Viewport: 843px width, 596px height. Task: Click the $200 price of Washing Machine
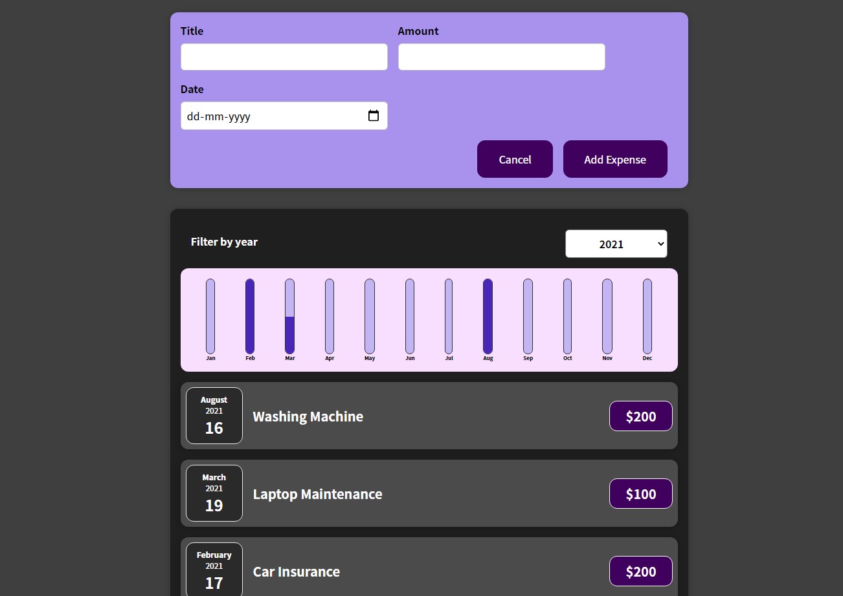[x=641, y=416]
